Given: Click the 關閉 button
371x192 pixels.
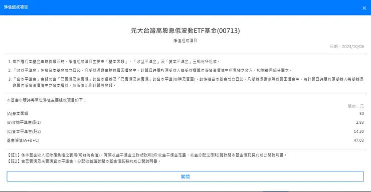Looking at the screenshot, I should click(185, 176).
